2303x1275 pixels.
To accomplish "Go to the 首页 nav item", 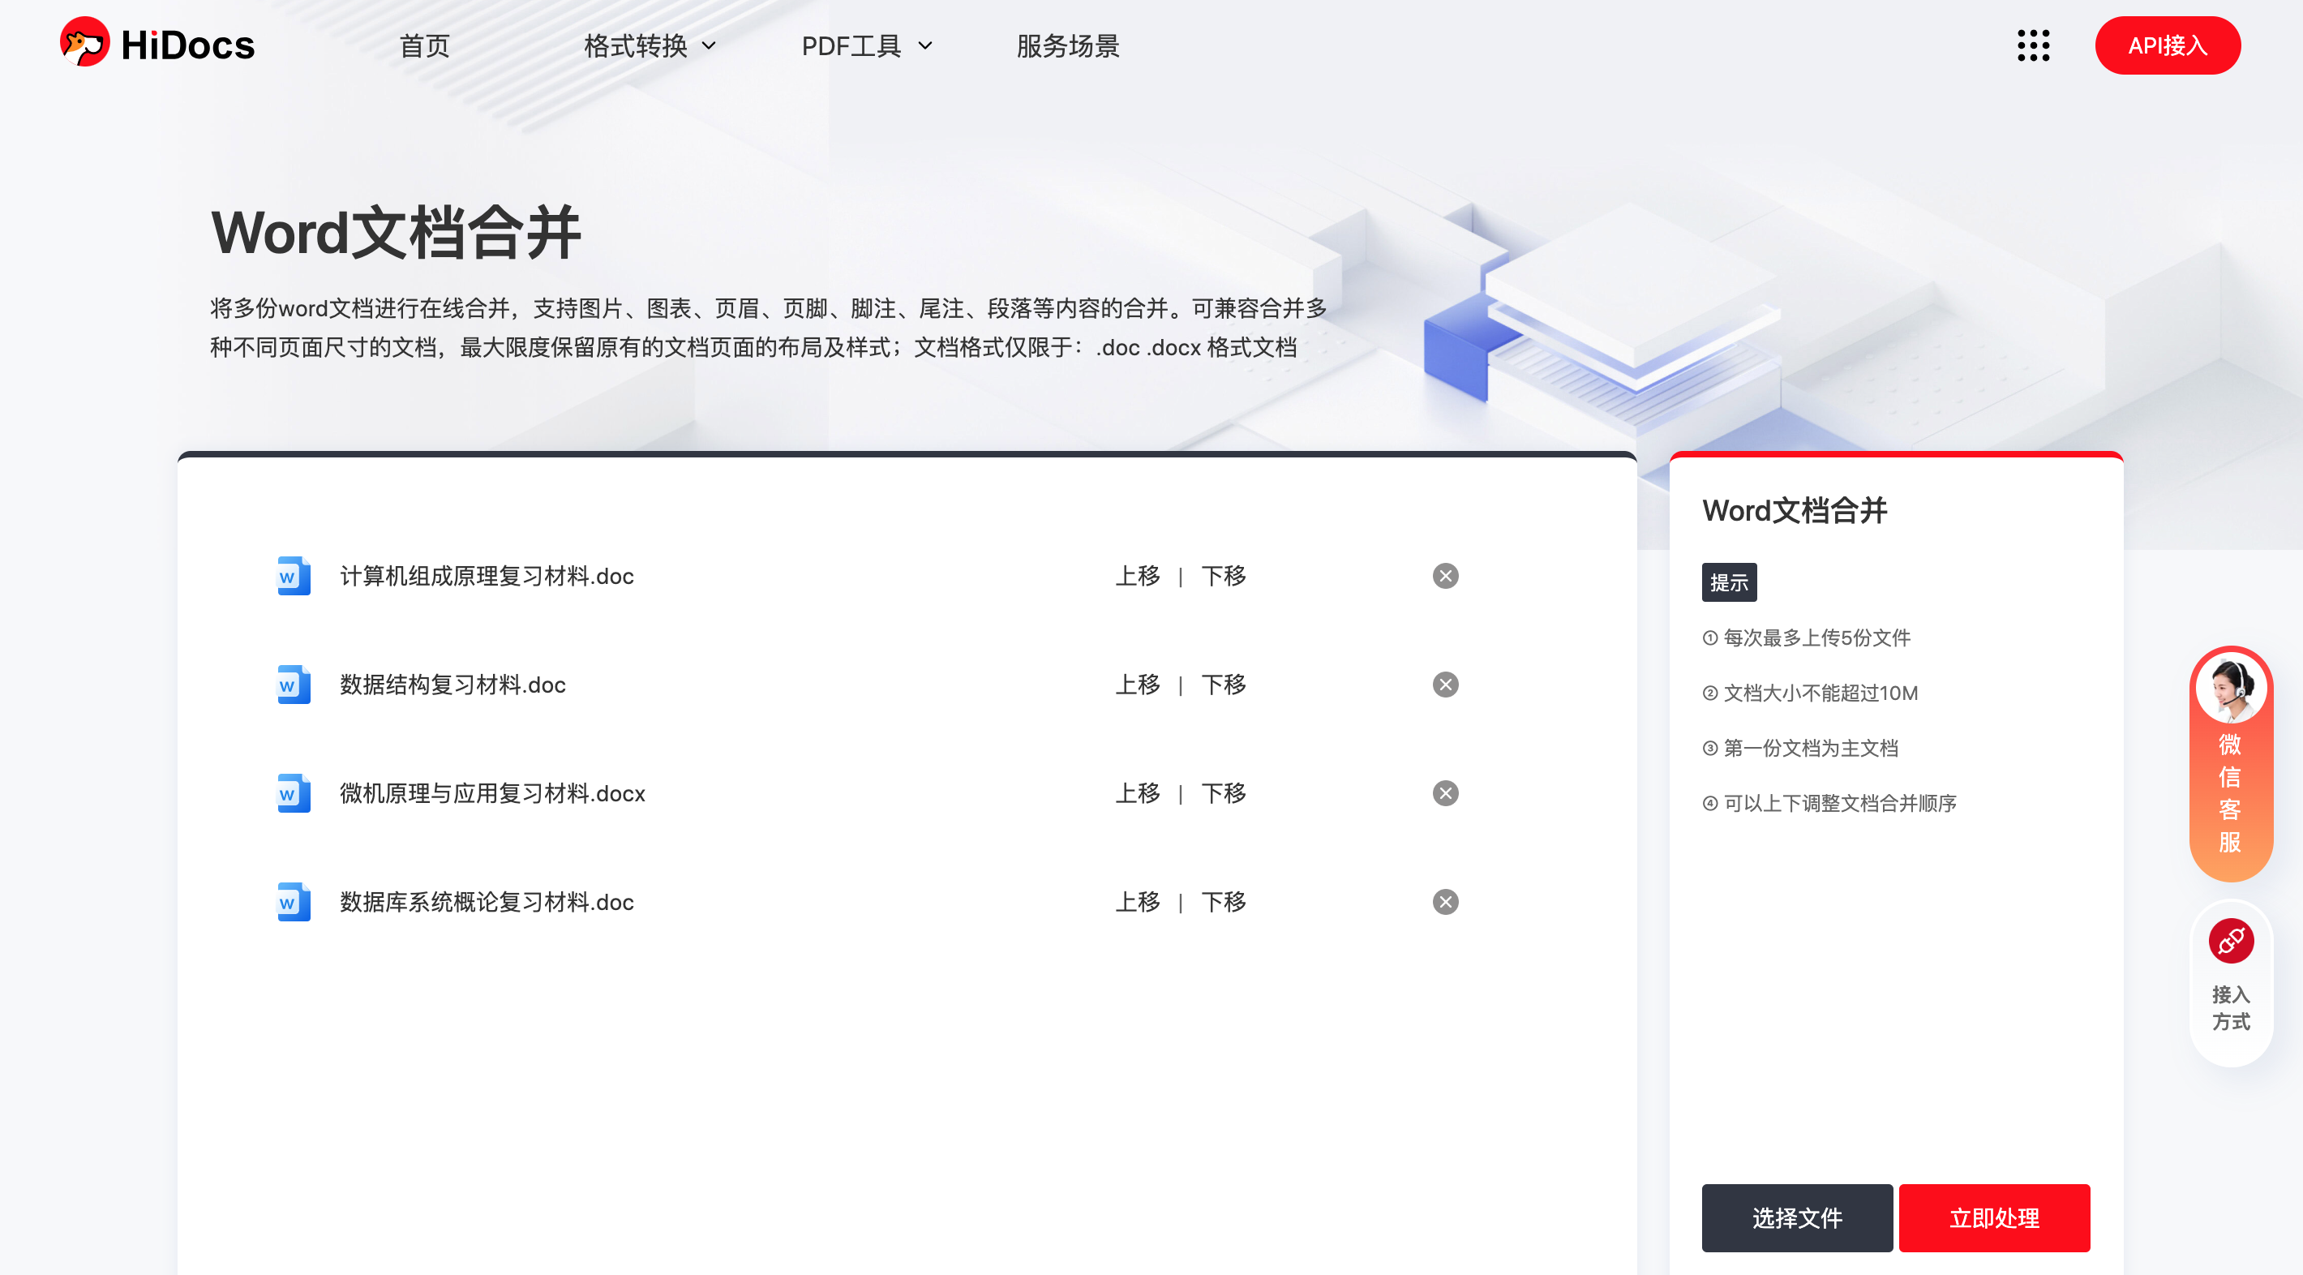I will pyautogui.click(x=424, y=45).
